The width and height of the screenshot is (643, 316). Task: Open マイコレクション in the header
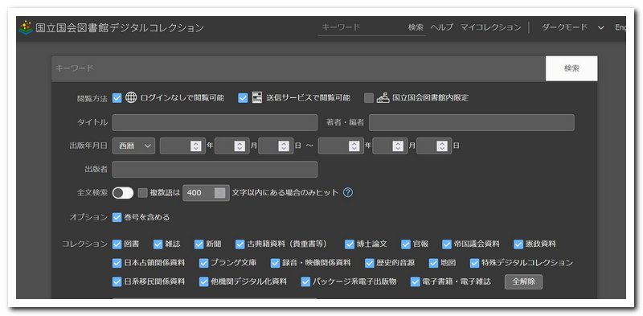(x=490, y=27)
